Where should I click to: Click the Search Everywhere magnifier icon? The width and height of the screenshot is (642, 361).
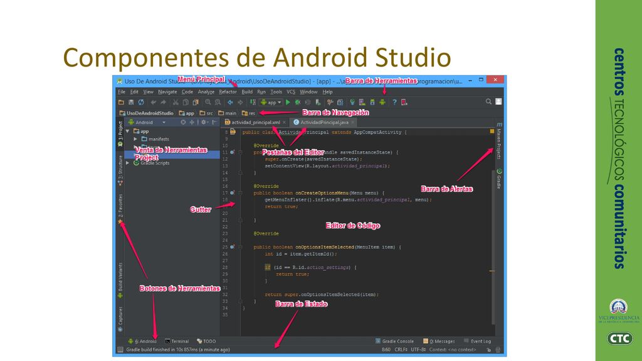pos(488,102)
